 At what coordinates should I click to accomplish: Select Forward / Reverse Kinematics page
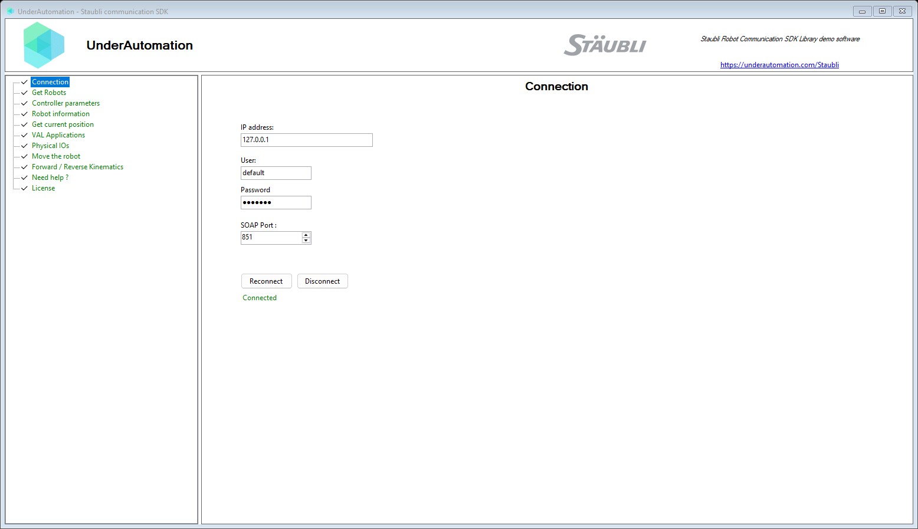click(77, 166)
